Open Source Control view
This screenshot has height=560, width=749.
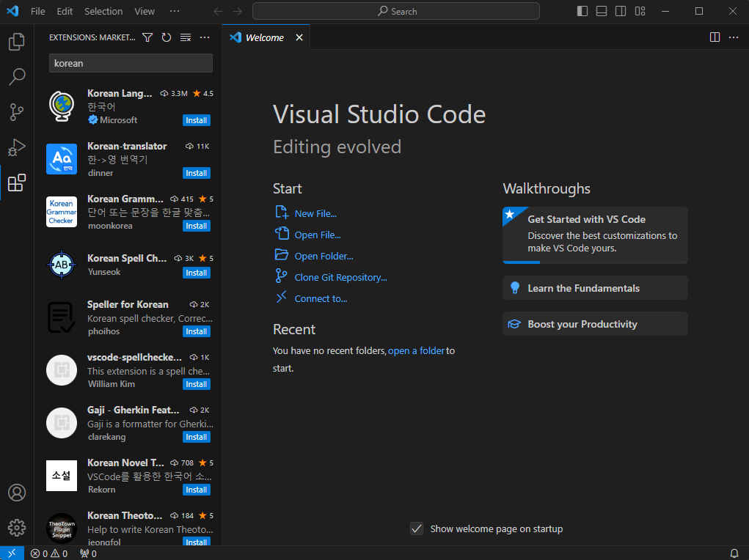tap(17, 111)
